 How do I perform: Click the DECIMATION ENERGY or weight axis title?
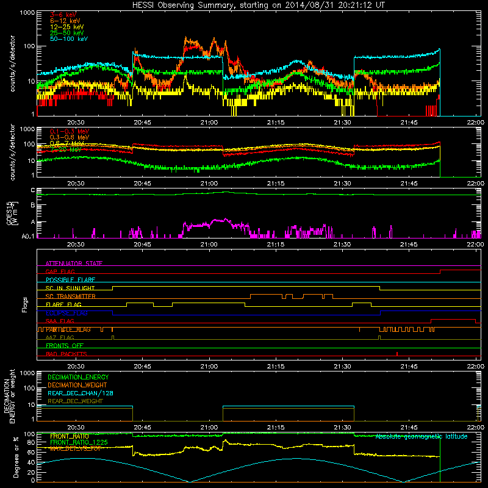pyautogui.click(x=9, y=396)
